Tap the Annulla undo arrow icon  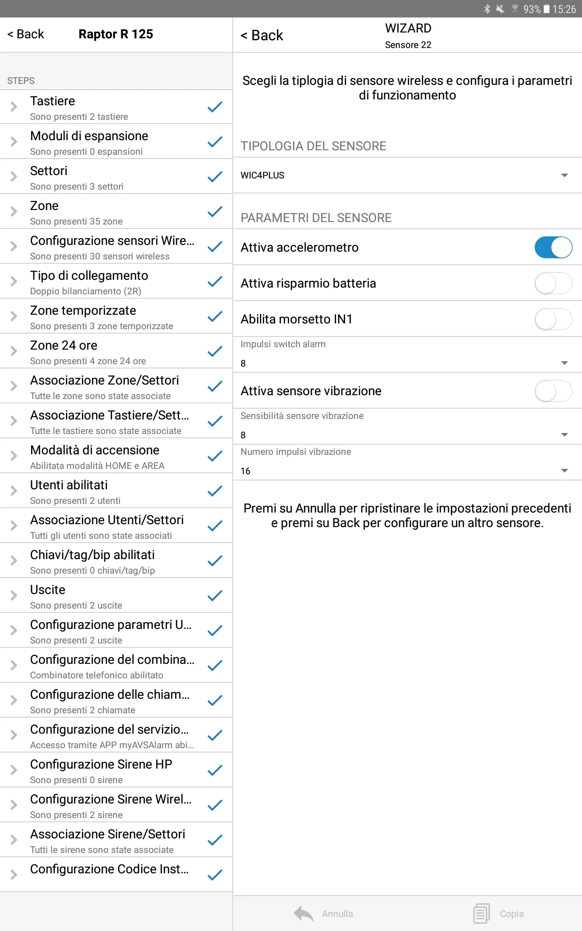[303, 913]
